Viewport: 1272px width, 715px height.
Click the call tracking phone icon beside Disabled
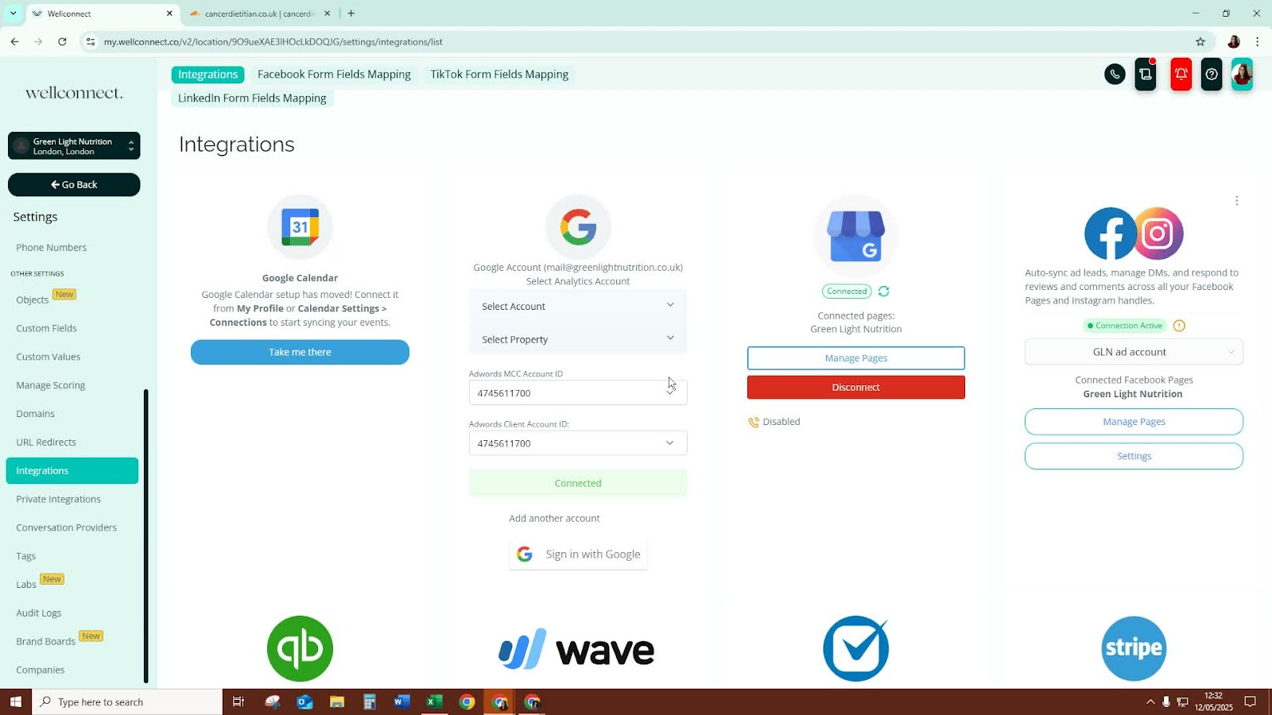tap(753, 422)
